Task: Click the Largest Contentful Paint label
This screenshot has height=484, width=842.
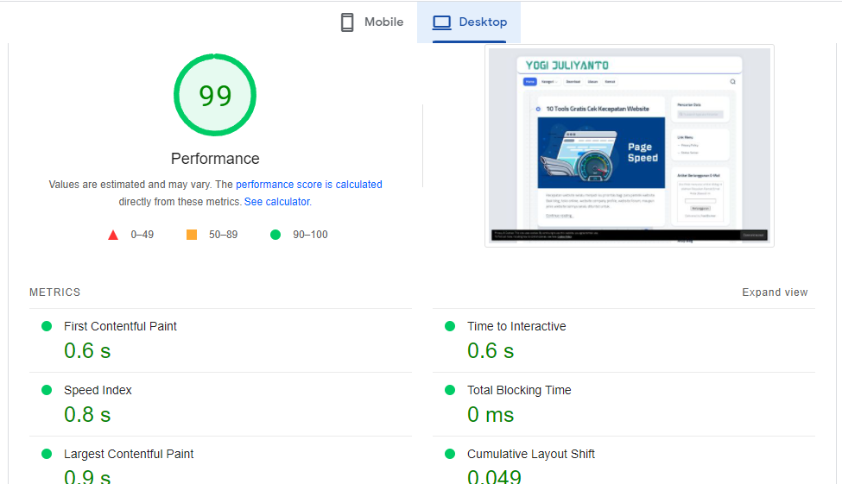Action: coord(129,454)
